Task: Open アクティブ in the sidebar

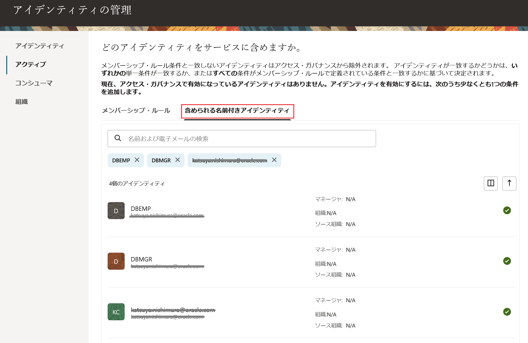Action: coord(30,65)
